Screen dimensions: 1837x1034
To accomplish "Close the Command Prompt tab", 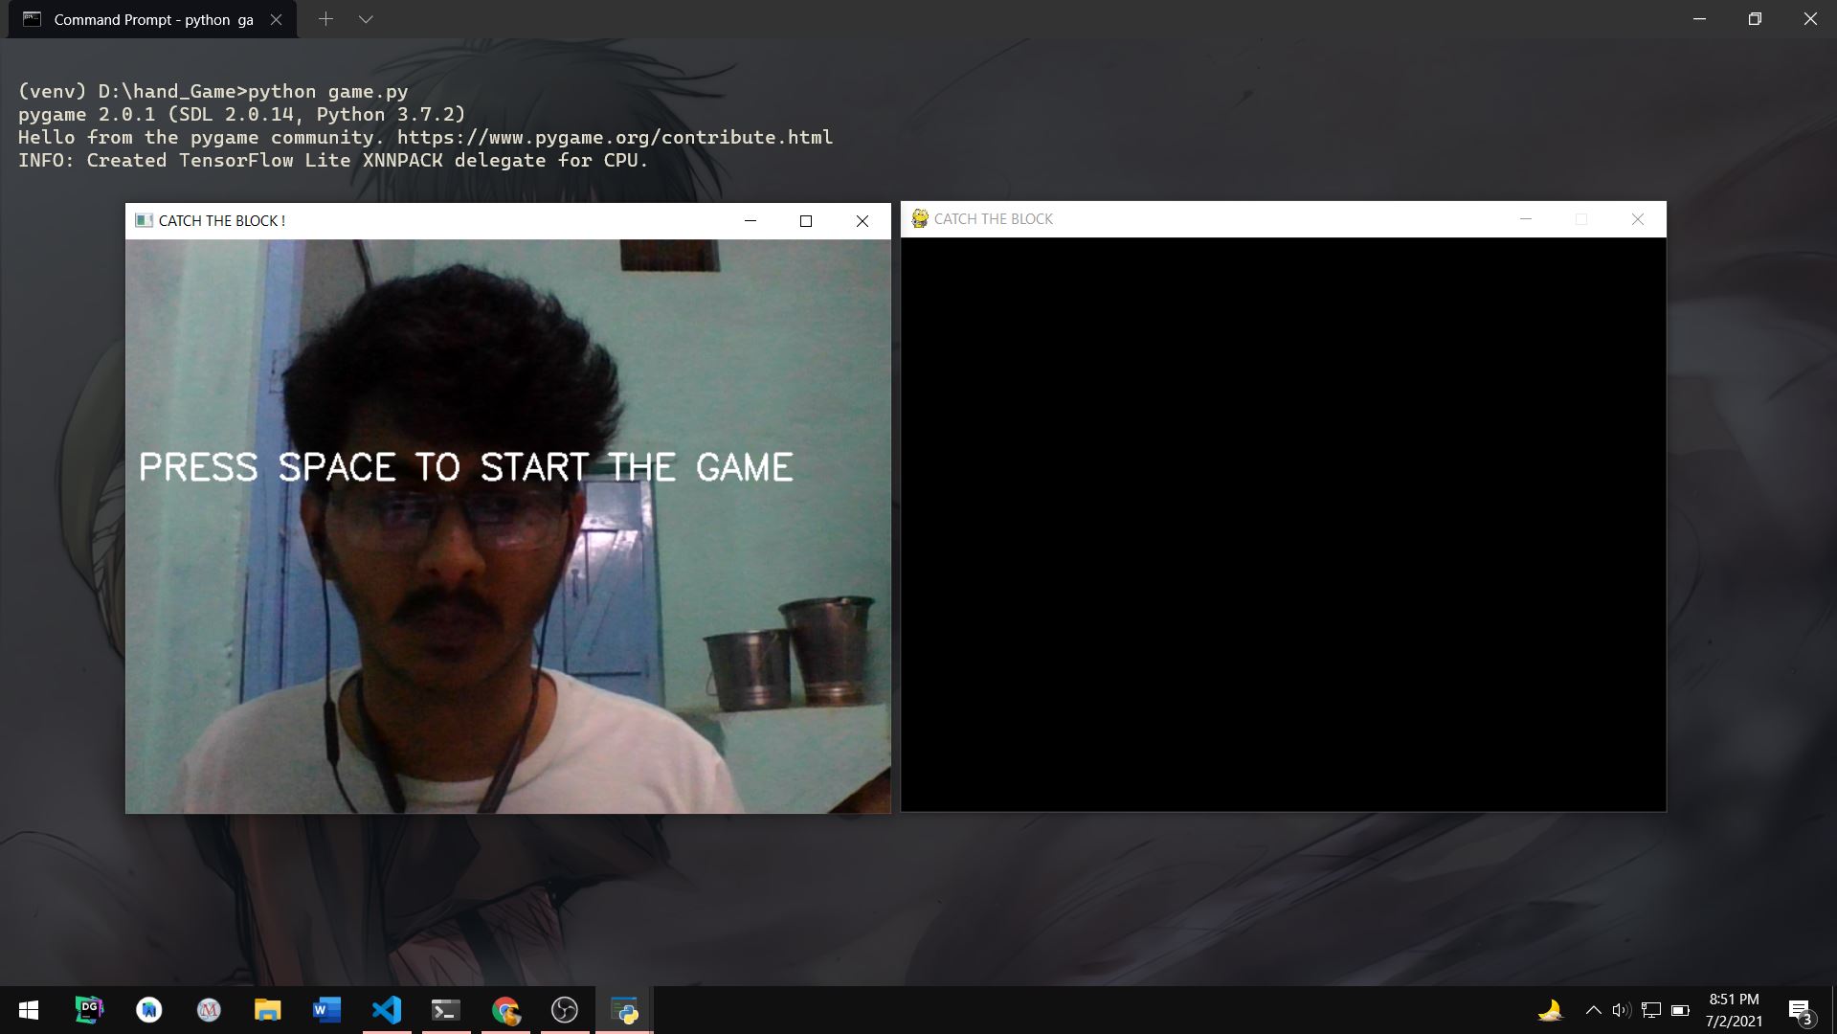I will tap(276, 19).
